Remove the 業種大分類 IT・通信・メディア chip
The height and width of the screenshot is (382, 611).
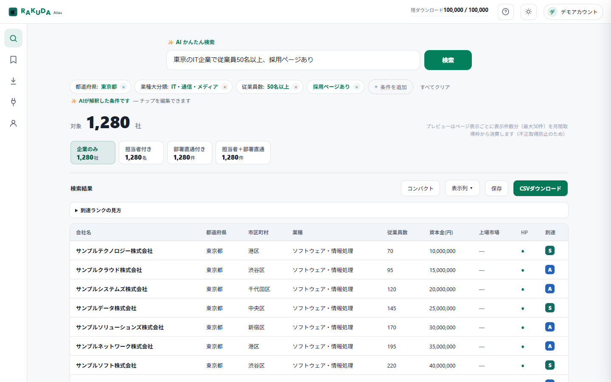click(x=225, y=87)
